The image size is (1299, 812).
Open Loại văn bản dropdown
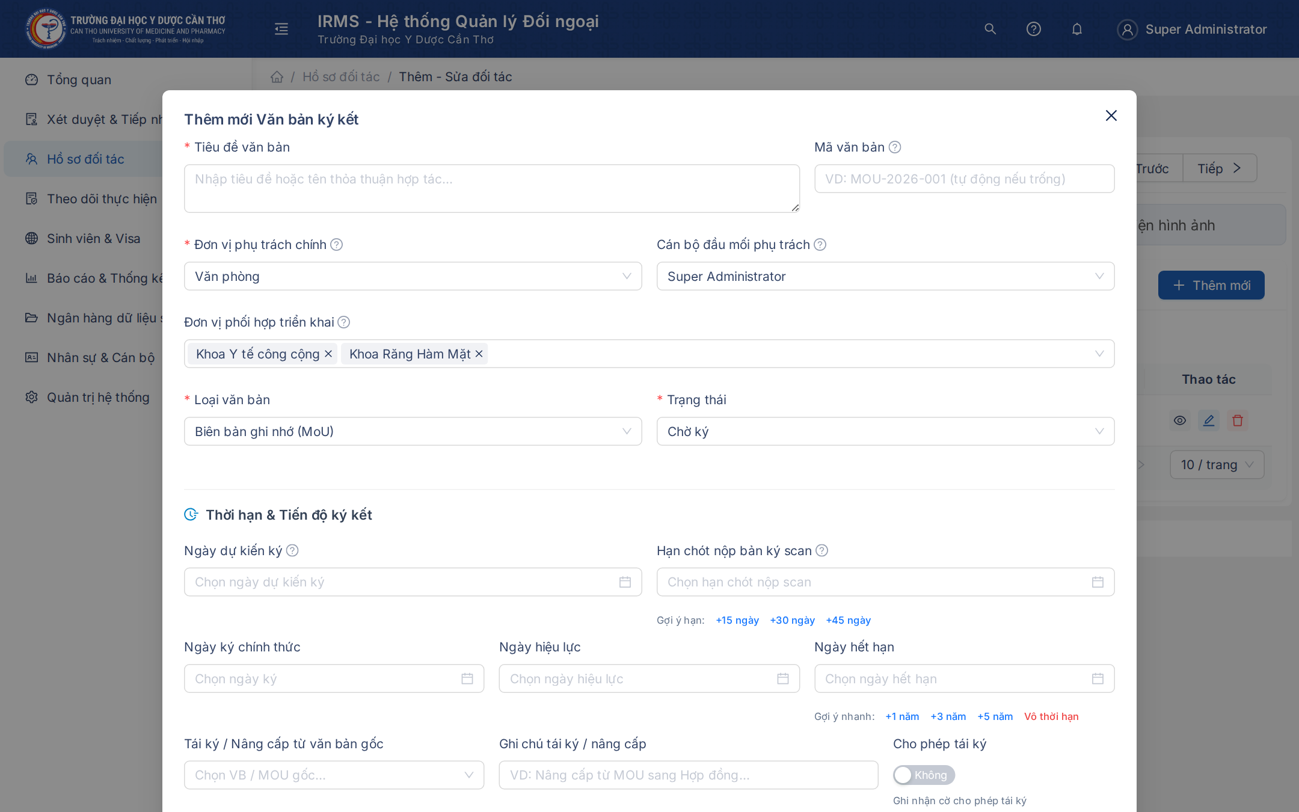413,431
